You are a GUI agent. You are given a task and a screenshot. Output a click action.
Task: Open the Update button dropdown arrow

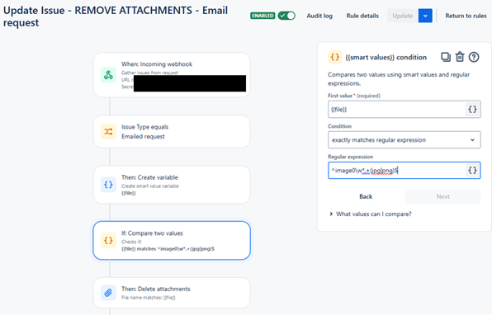(425, 16)
